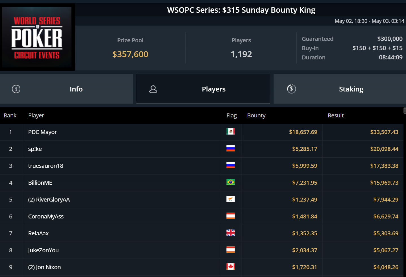Click the Player column header
This screenshot has height=277, width=406.
(36, 115)
